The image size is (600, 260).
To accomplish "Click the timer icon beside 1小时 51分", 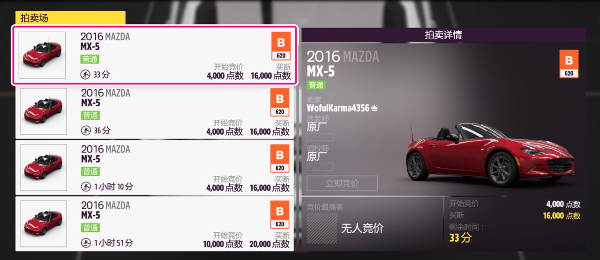I will 86,243.
